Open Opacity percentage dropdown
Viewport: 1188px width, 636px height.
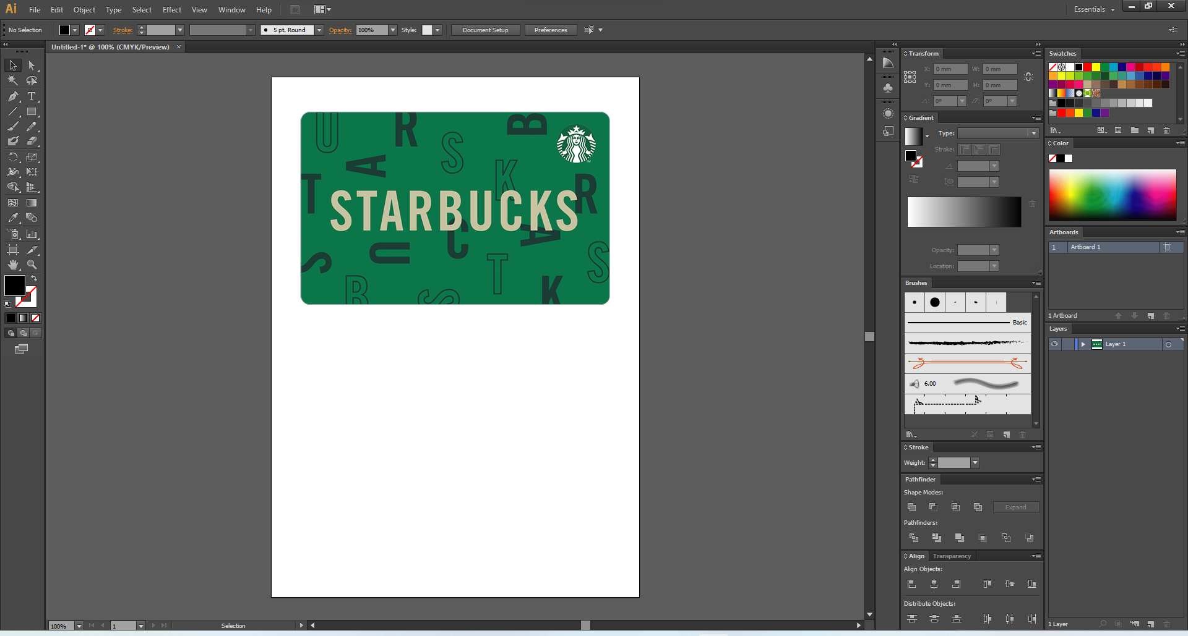[393, 30]
